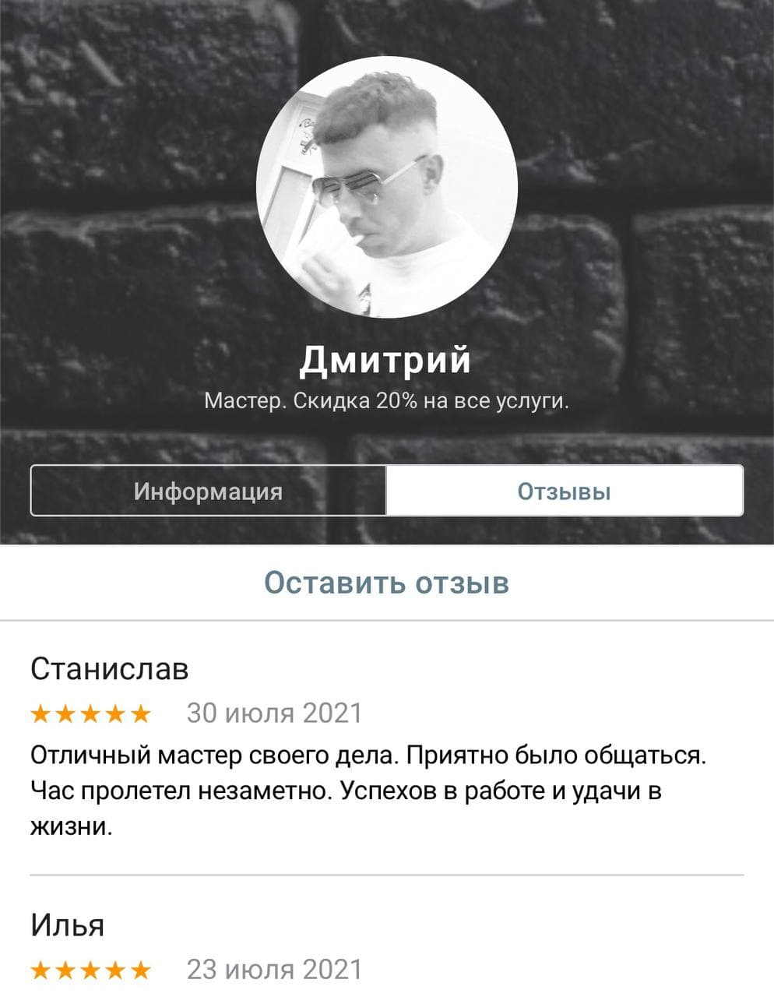The width and height of the screenshot is (774, 997).
Task: Click the fourth star of Илья's rating
Action: click(x=115, y=970)
